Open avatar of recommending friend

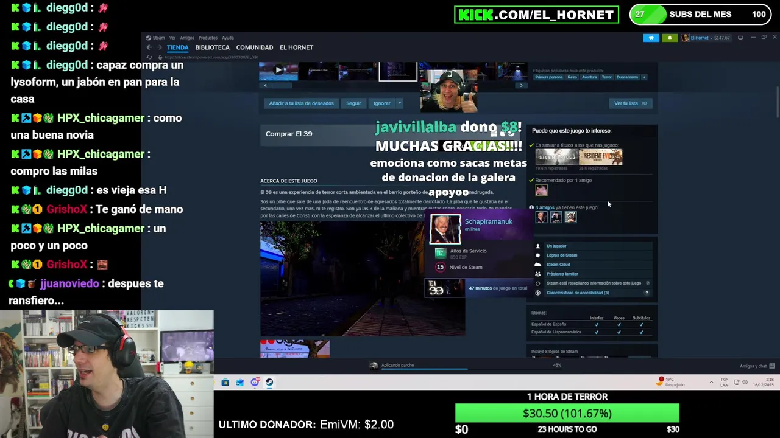pos(541,190)
